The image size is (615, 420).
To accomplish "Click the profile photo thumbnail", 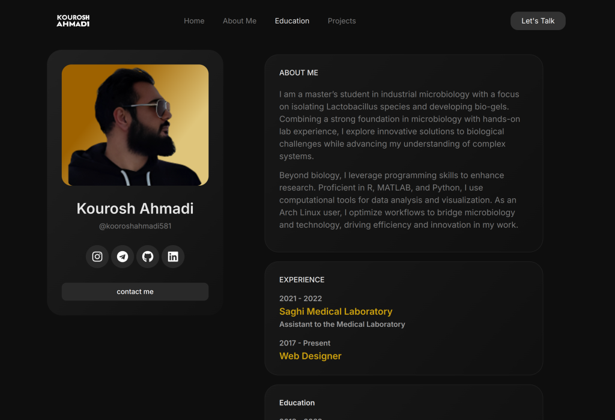I will click(x=135, y=125).
